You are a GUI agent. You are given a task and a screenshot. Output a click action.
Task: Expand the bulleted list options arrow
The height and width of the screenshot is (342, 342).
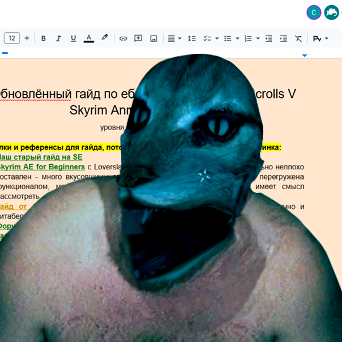click(x=237, y=39)
